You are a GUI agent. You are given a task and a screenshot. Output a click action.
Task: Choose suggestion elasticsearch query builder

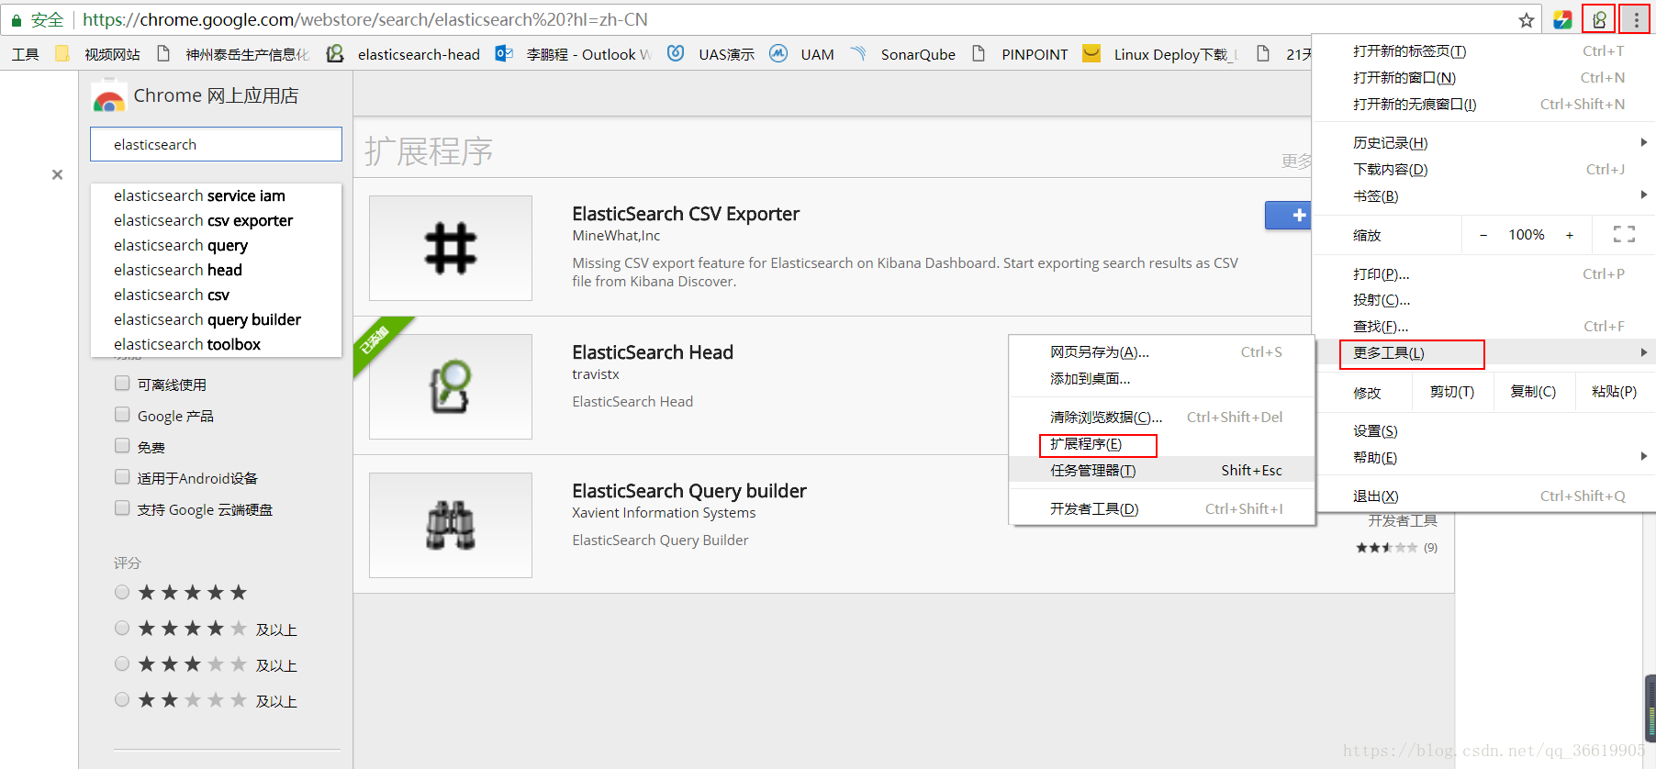(x=216, y=319)
